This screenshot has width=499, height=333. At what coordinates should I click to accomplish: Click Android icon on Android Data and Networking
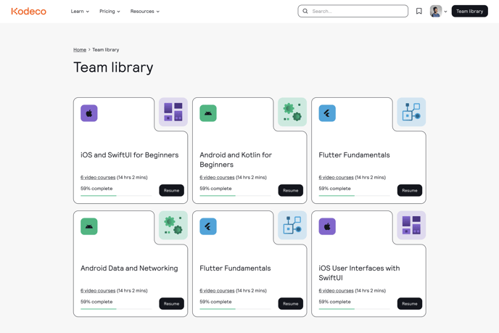tap(89, 226)
